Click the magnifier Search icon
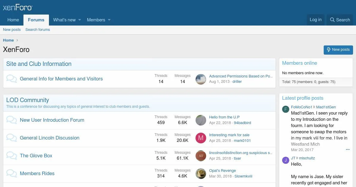This screenshot has width=356, height=187. pos(332,20)
